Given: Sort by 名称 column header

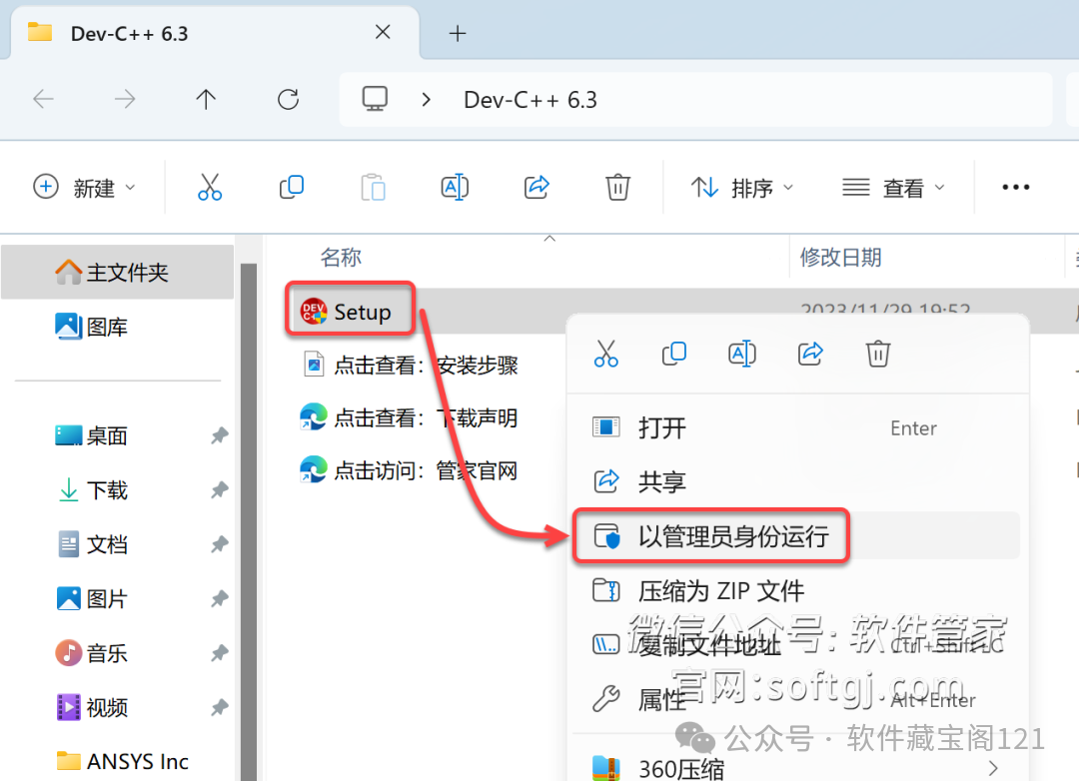Looking at the screenshot, I should point(341,258).
